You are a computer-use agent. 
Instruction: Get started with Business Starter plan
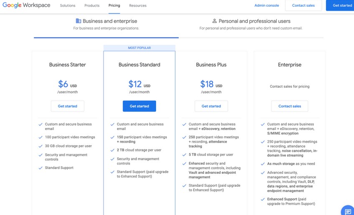coord(68,106)
